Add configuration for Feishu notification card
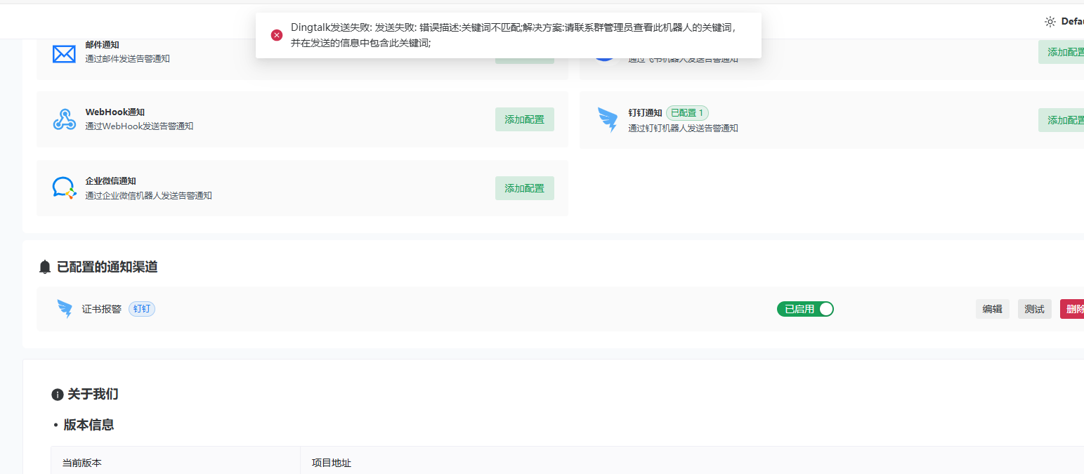Image resolution: width=1084 pixels, height=474 pixels. (1061, 52)
